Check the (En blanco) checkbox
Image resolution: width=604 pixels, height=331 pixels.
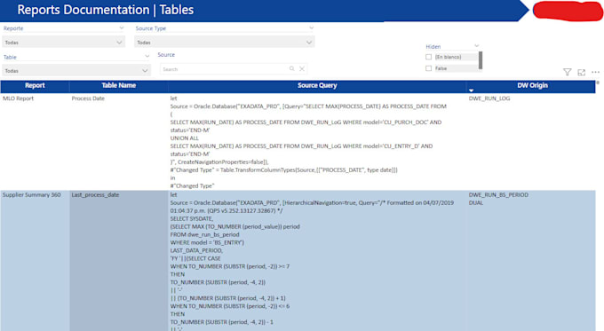click(428, 57)
